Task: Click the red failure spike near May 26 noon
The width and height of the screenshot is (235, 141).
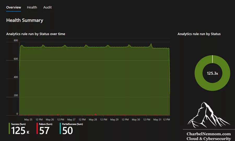Action: tap(58, 115)
